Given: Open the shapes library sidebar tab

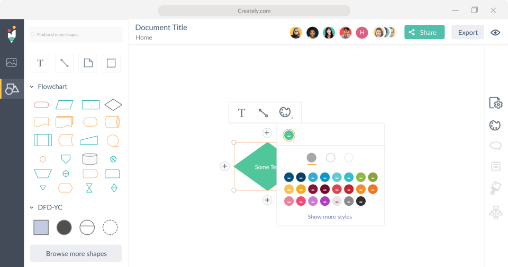Looking at the screenshot, I should click(x=12, y=89).
